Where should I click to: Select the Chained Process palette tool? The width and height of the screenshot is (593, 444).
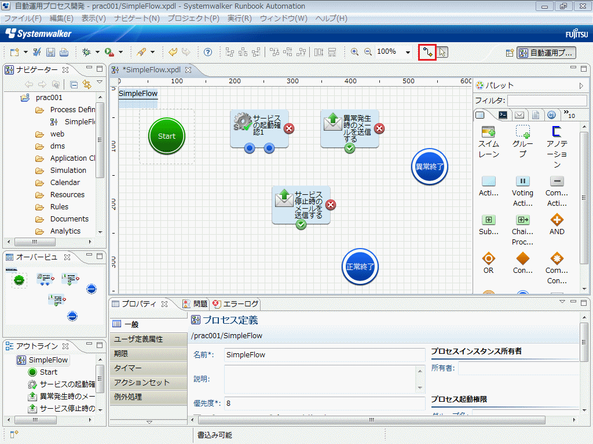(x=523, y=230)
